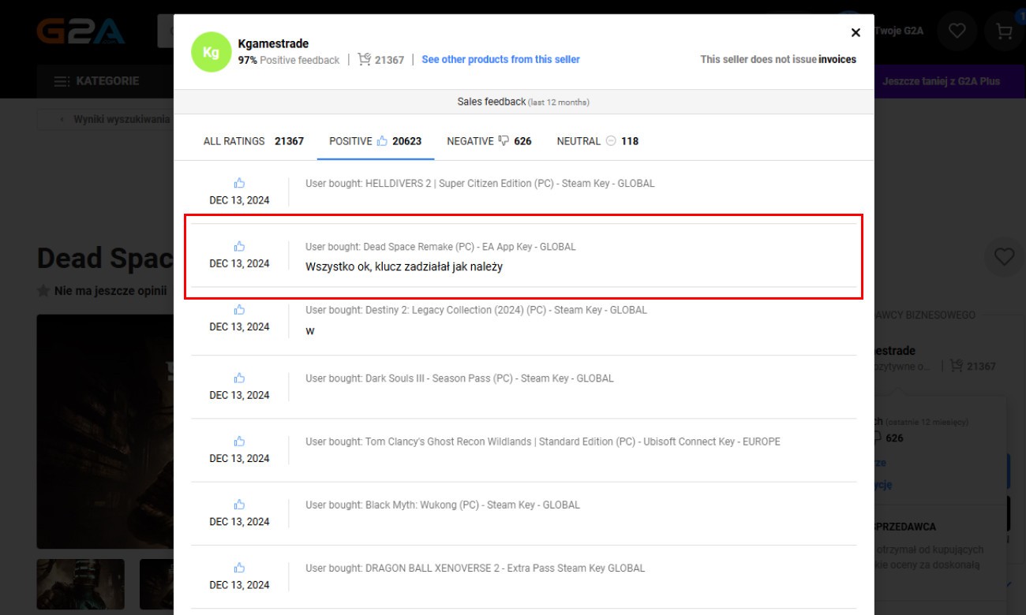The image size is (1026, 615).
Task: Click 'User bought: Destiny 2: Legacy Collection' text
Action: click(x=476, y=310)
